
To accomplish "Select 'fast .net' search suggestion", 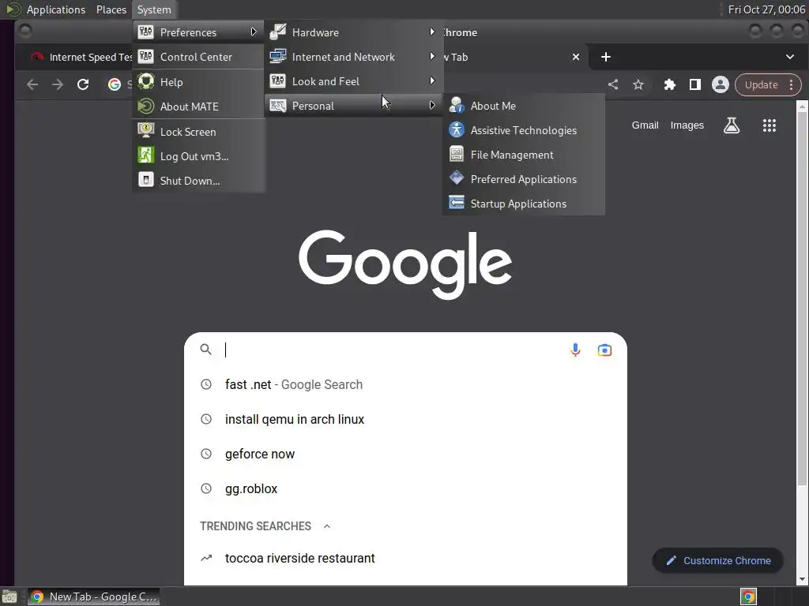I will click(x=405, y=384).
